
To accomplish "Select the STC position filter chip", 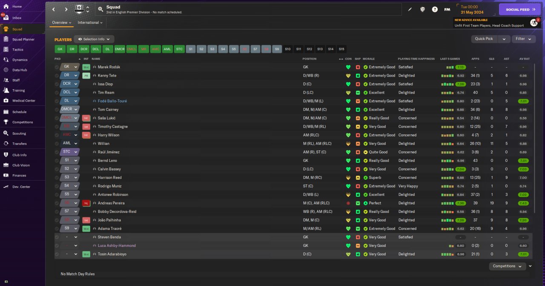I will [x=179, y=49].
